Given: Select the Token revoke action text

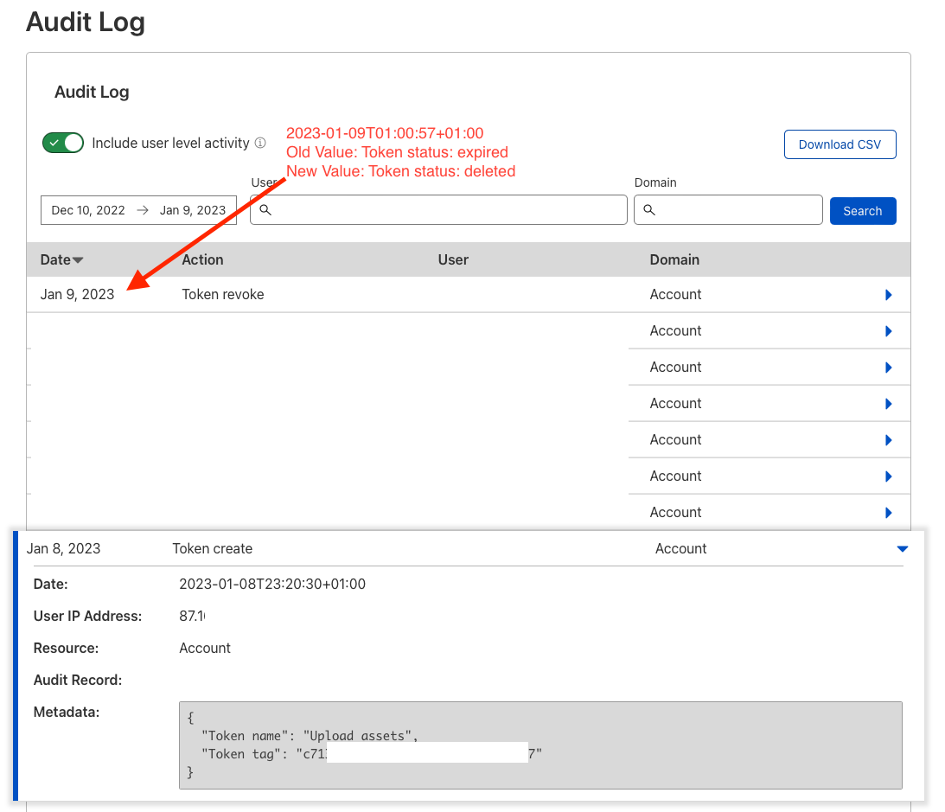Looking at the screenshot, I should click(x=223, y=294).
